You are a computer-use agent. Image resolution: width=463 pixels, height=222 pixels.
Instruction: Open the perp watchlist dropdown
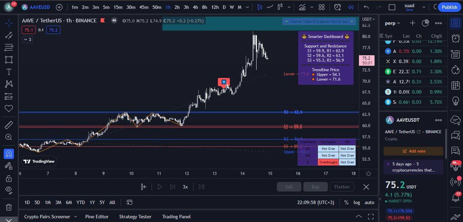coord(393,23)
